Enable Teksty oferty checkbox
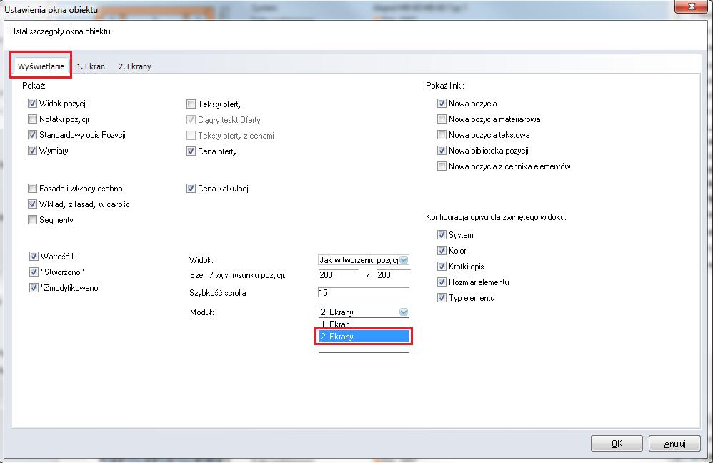Viewport: 713px width, 463px height. [191, 104]
